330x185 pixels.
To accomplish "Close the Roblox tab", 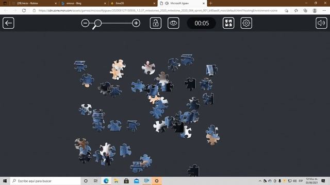I will [x=56, y=4].
